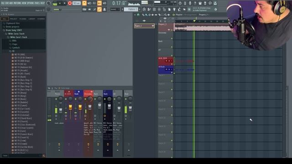Open the Pattern 1 selector dropdown
This screenshot has height=164, width=292.
click(x=131, y=9)
